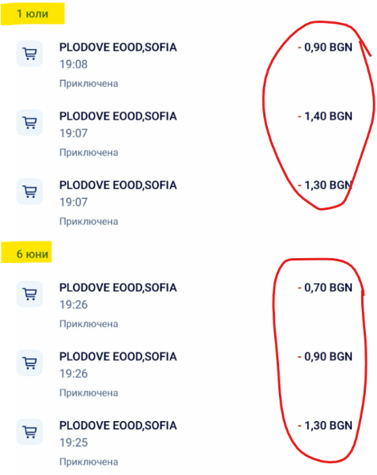Open the PLODOVE EOOD transaction at 19:08
377x475 pixels.
tap(188, 65)
